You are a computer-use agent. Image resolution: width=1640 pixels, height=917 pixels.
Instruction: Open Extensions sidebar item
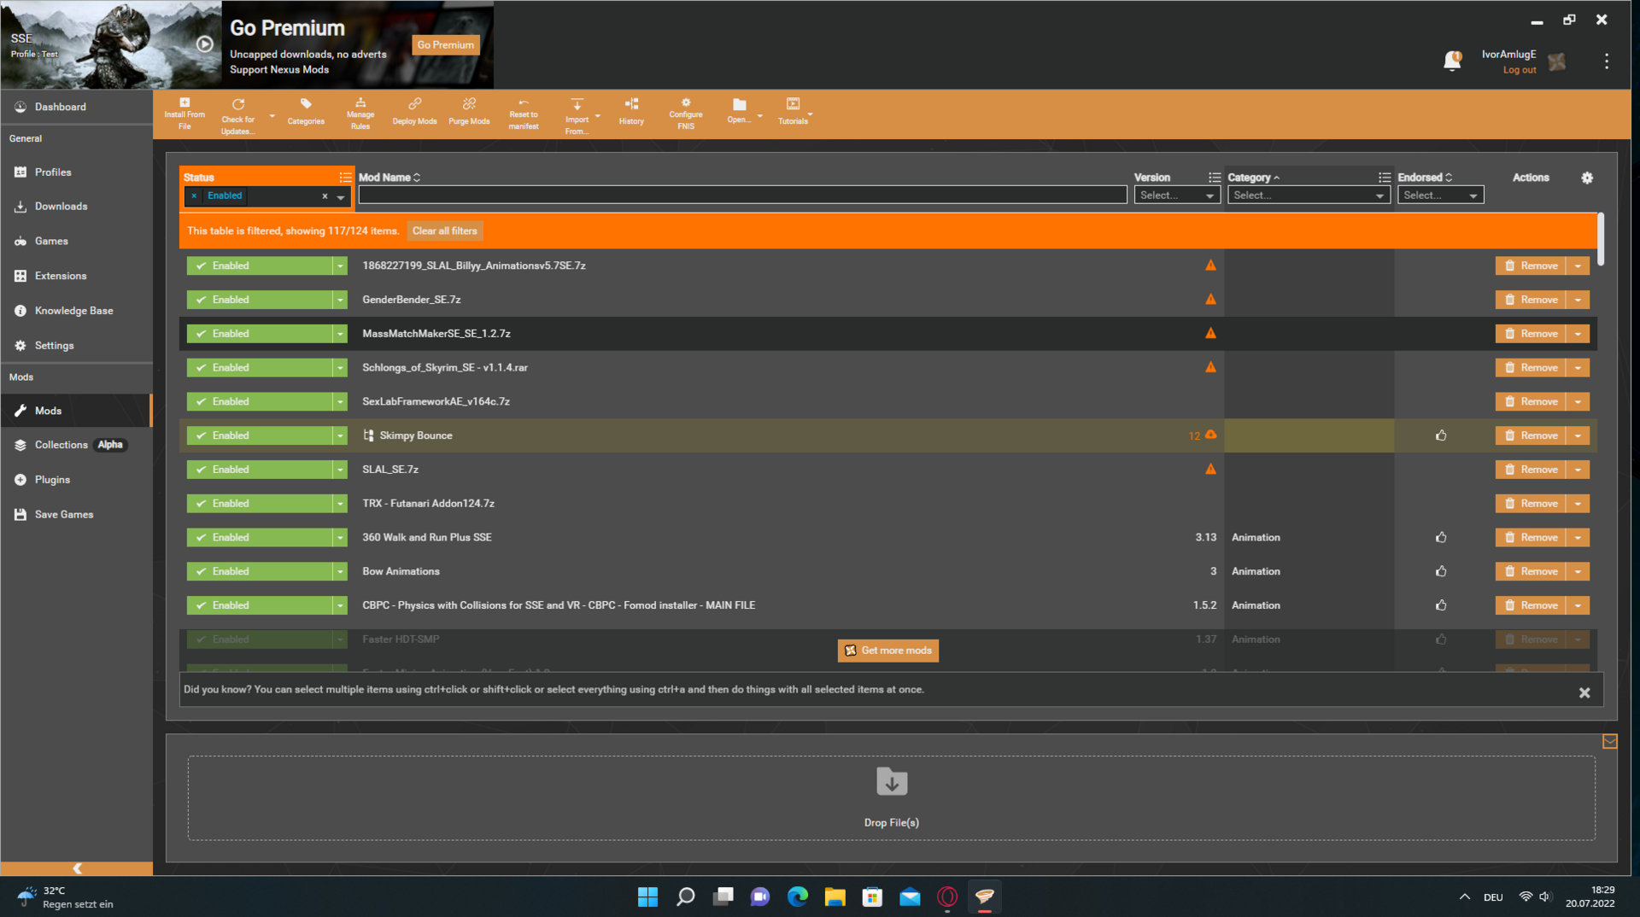[x=77, y=276]
